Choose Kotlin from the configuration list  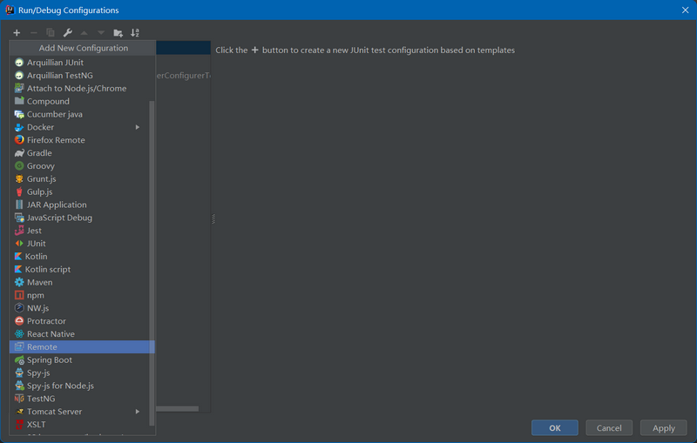pos(82,256)
